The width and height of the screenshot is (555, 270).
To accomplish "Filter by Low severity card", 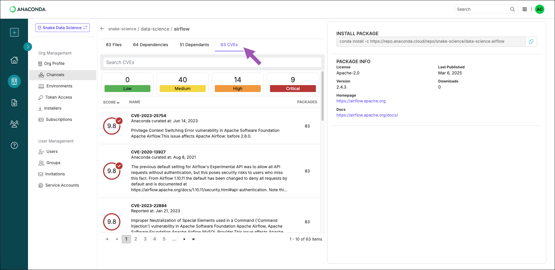I will pyautogui.click(x=127, y=84).
